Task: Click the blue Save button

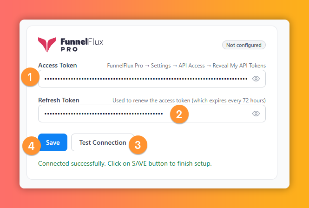Action: pos(53,142)
